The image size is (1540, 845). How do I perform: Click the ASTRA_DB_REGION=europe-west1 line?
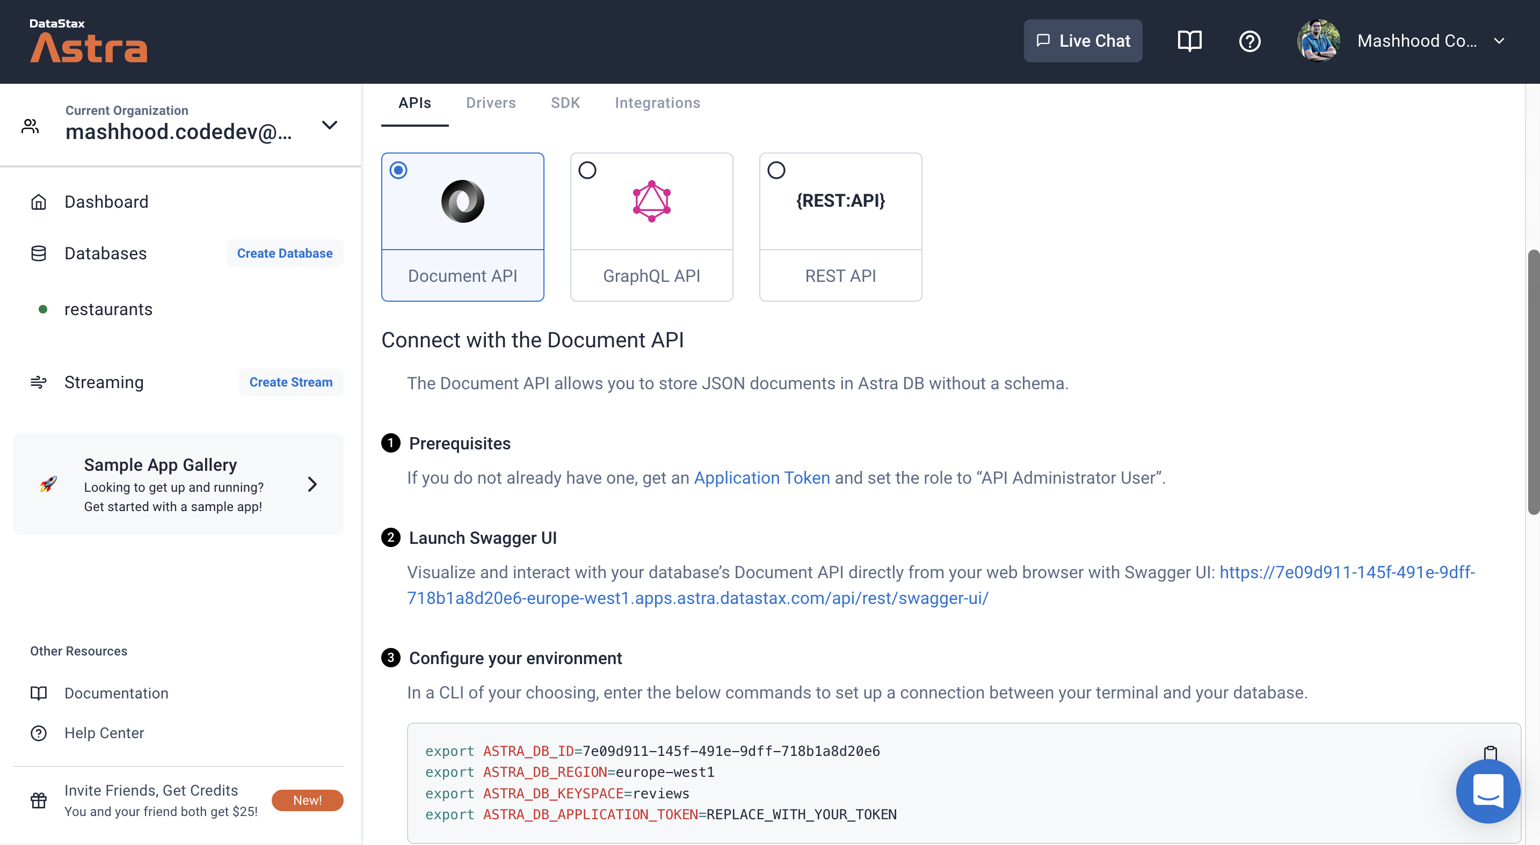pyautogui.click(x=570, y=771)
